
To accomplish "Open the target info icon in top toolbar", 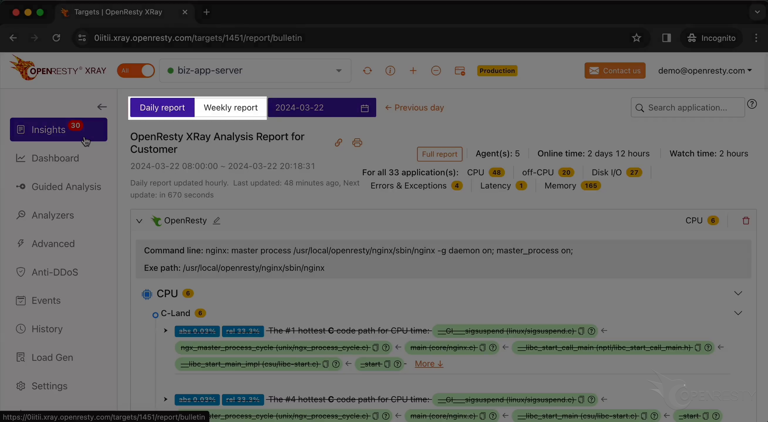I will tap(390, 71).
